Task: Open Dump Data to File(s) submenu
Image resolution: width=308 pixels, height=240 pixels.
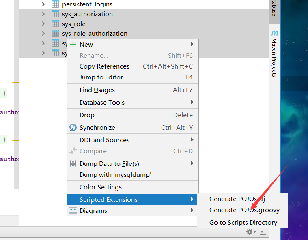Action: [x=133, y=164]
